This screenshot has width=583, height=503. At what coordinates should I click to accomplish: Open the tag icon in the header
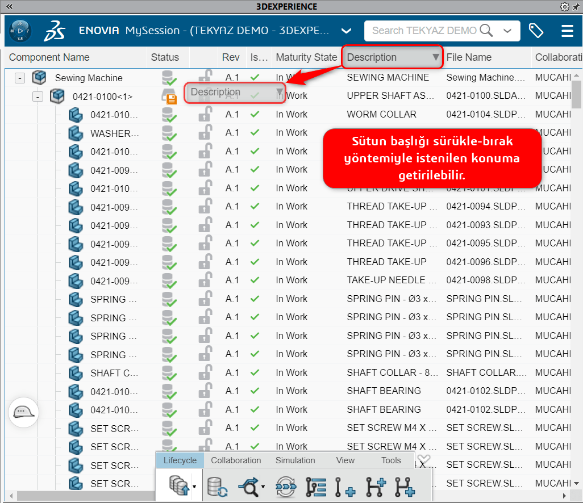click(536, 31)
